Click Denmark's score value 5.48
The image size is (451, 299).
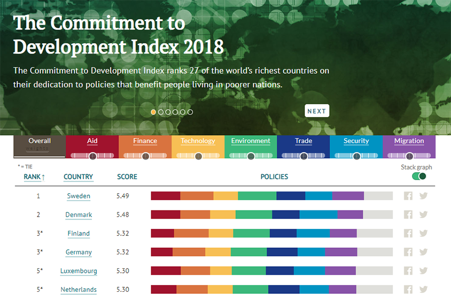pos(123,215)
